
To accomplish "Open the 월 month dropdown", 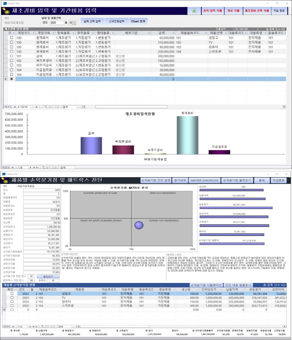I will [74, 23].
